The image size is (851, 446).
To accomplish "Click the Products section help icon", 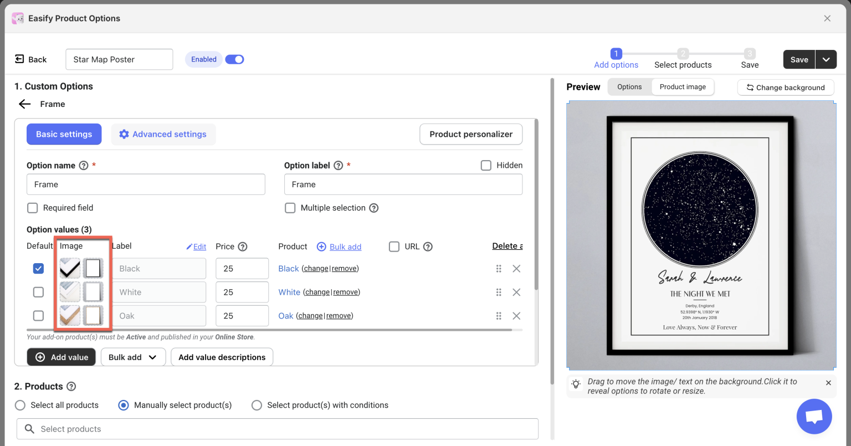I will (71, 387).
